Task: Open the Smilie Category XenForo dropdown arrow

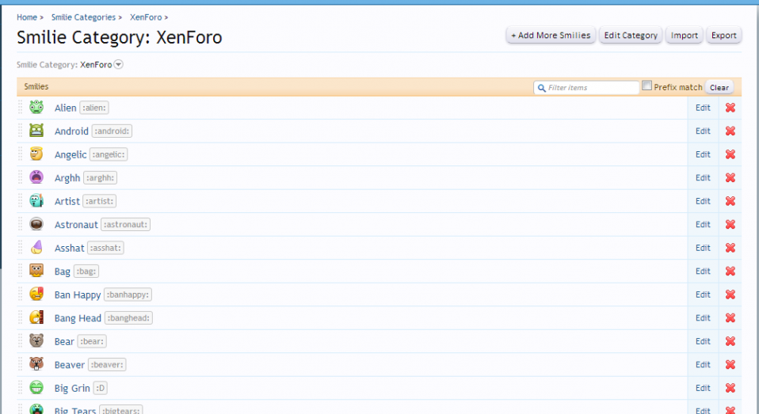Action: point(118,64)
